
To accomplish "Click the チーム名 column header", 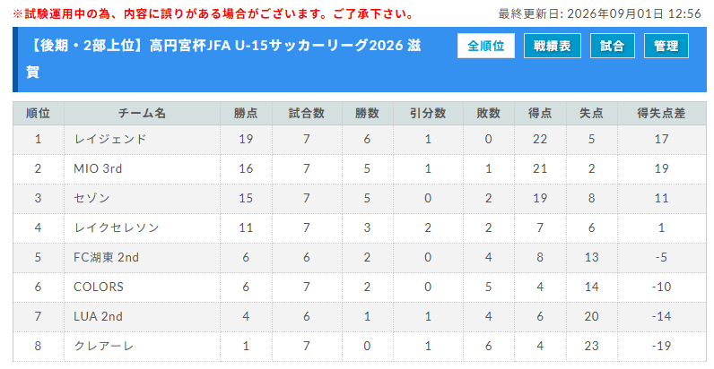I will point(142,113).
